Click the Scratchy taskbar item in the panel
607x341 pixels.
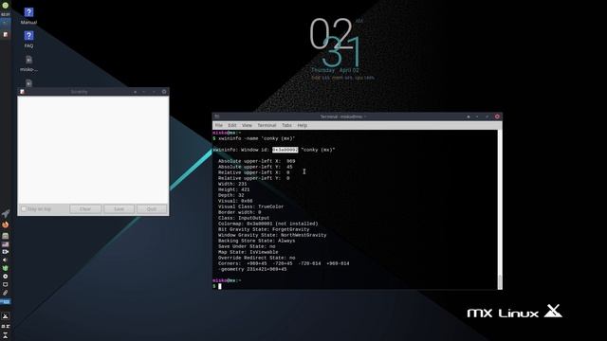(5, 34)
